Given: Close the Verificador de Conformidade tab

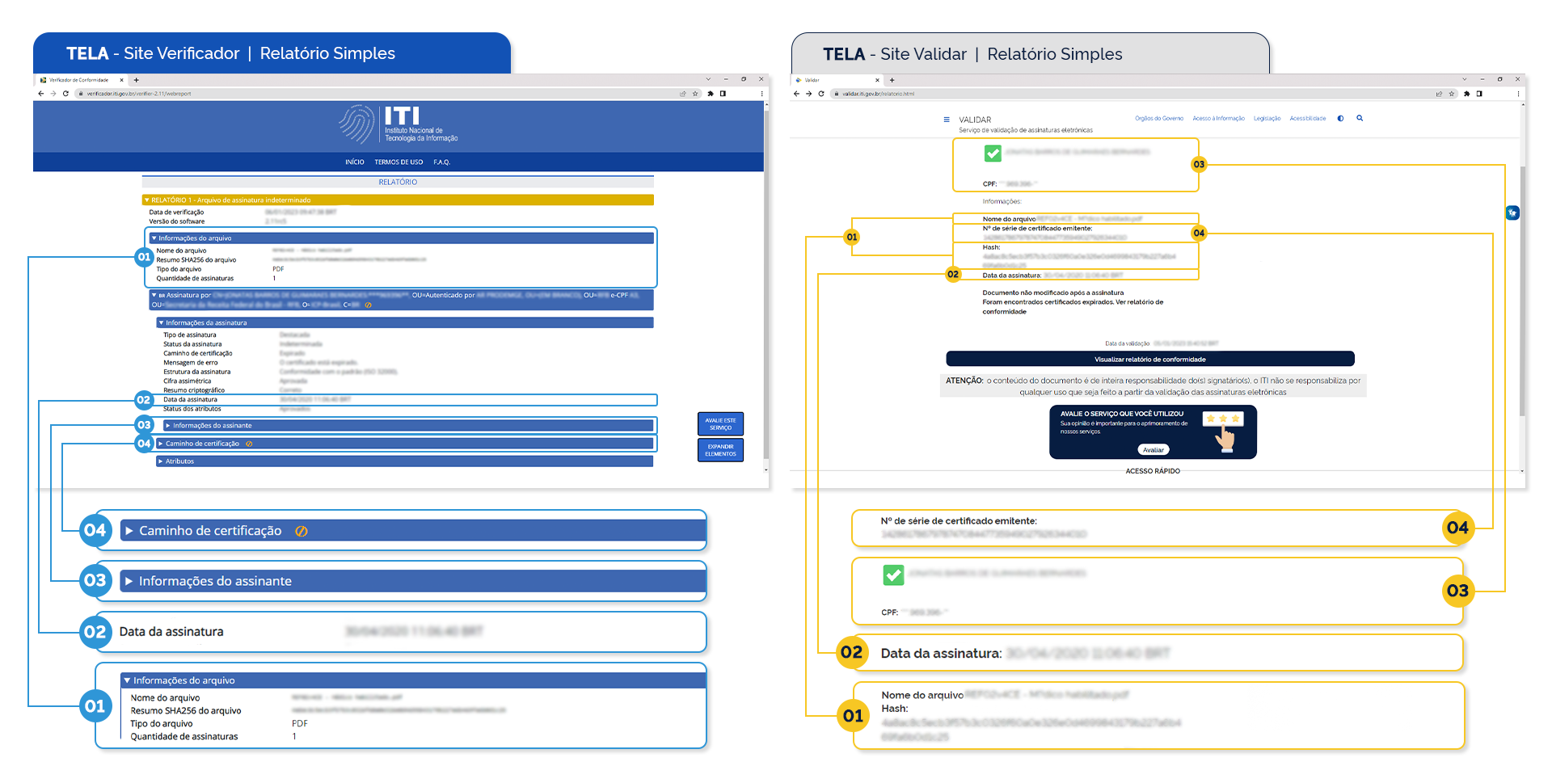Looking at the screenshot, I should point(122,80).
